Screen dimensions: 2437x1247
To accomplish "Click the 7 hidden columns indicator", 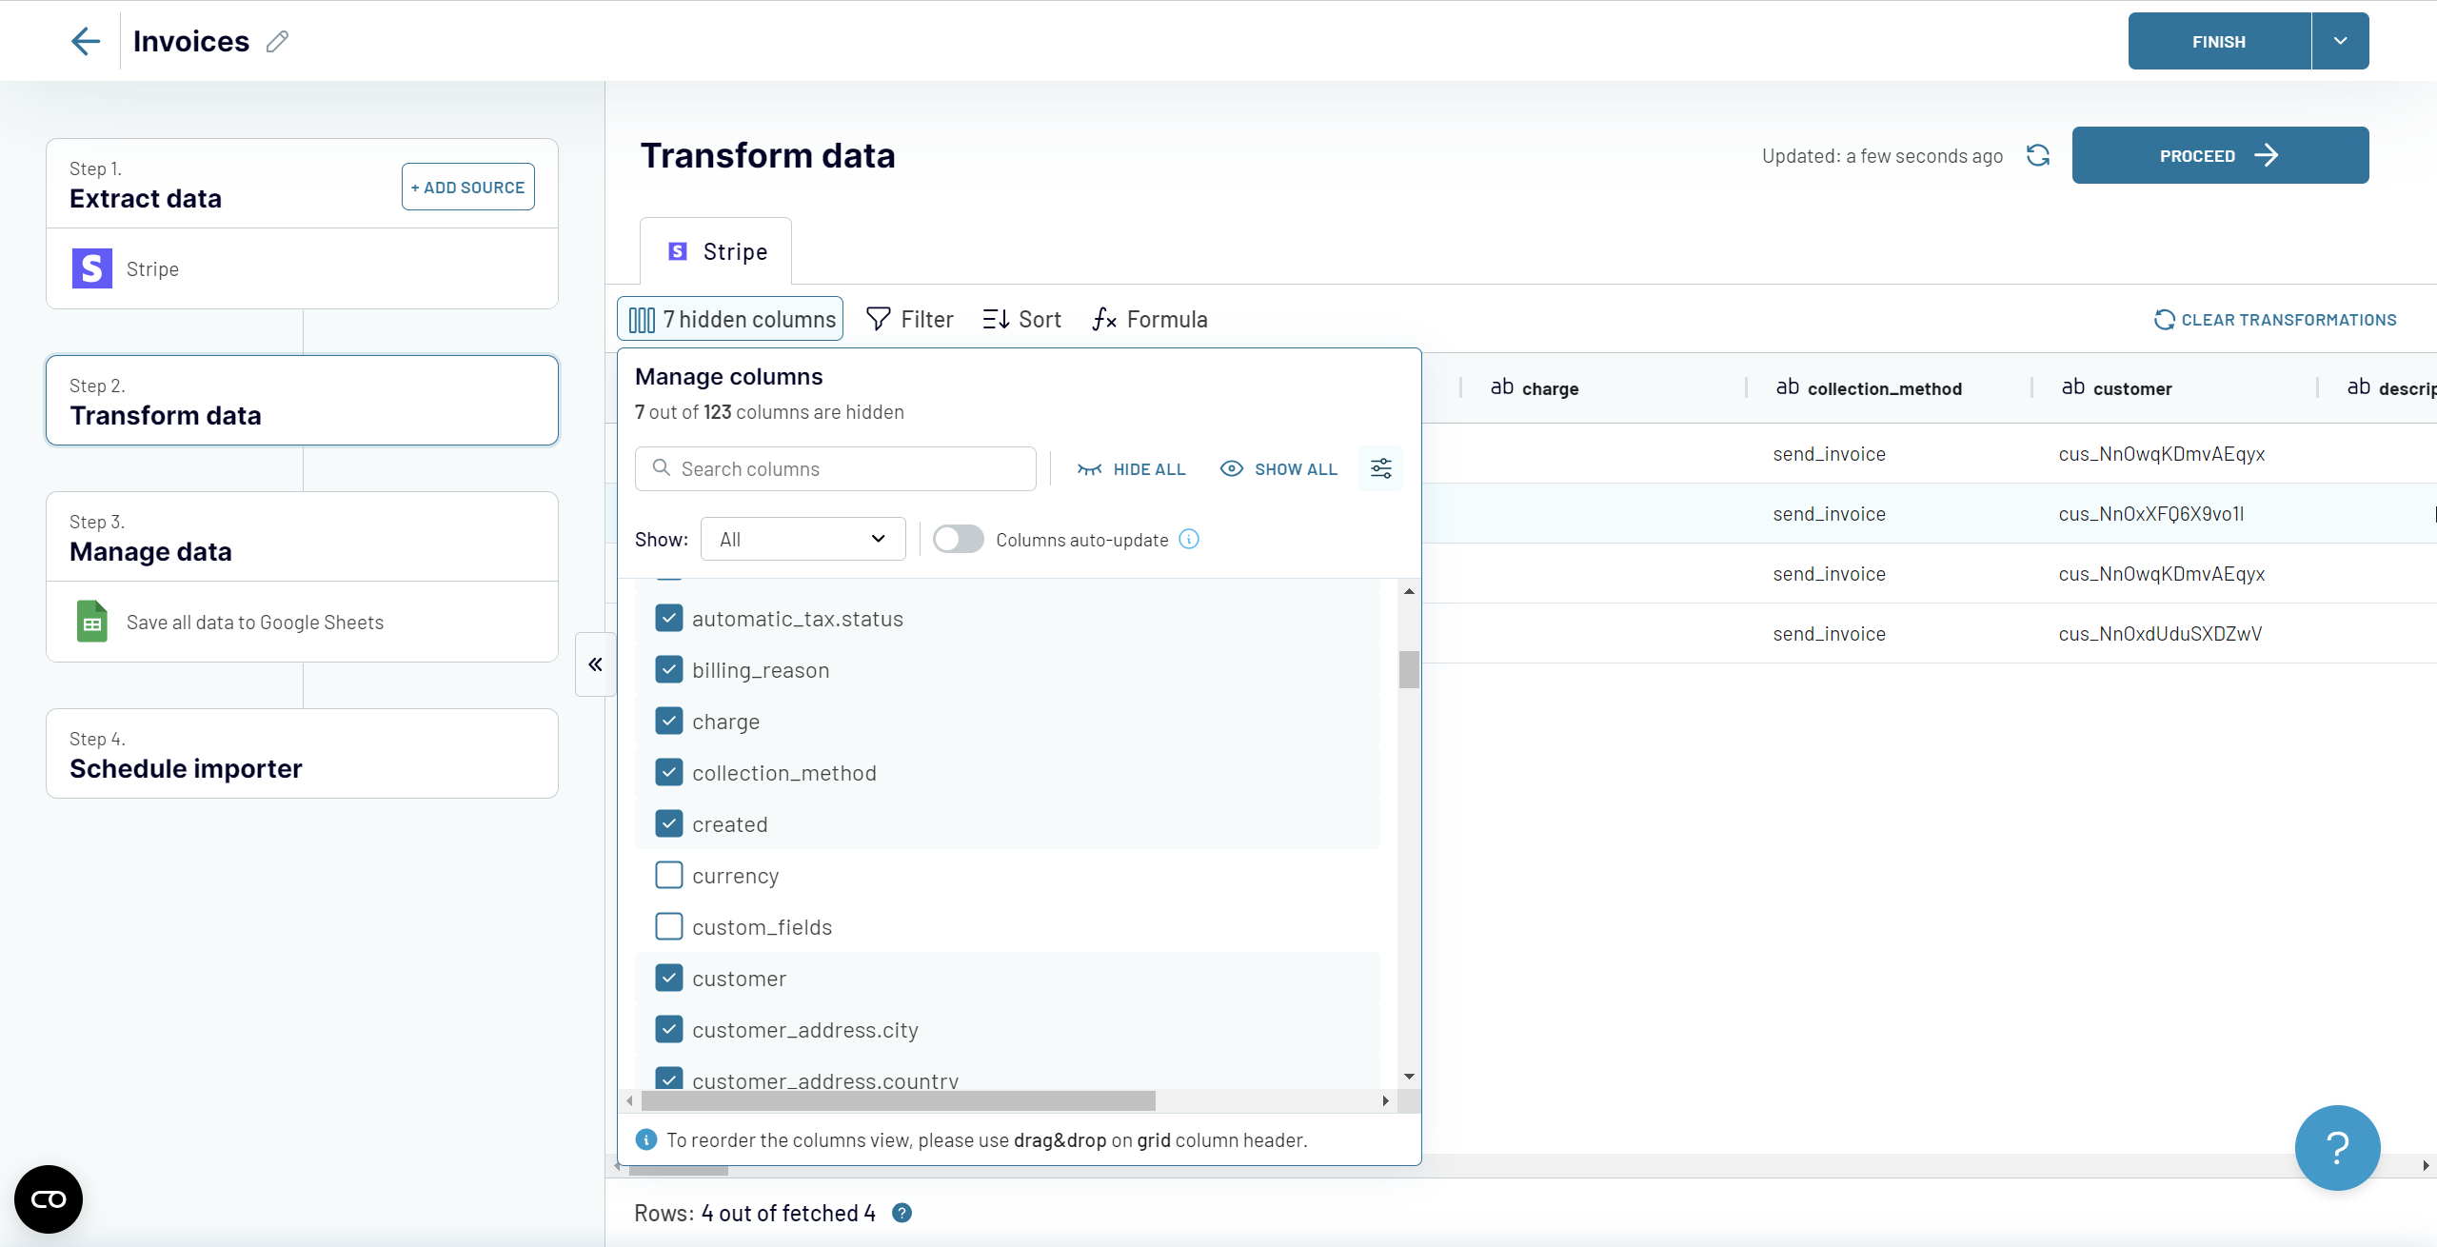I will pos(729,319).
